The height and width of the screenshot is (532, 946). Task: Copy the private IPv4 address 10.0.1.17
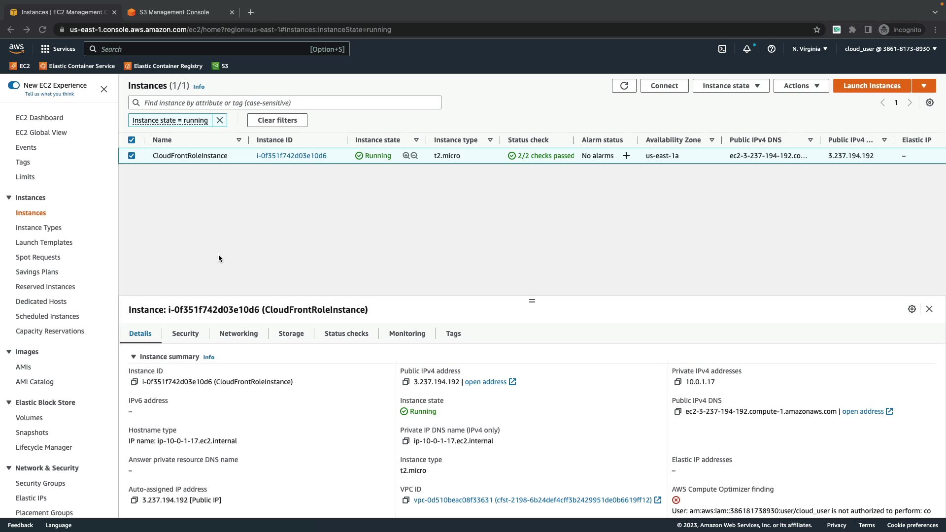(x=677, y=382)
